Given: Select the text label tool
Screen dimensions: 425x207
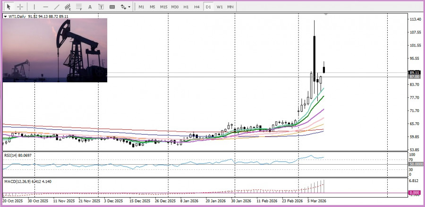Looking at the screenshot, I should coord(101,7).
